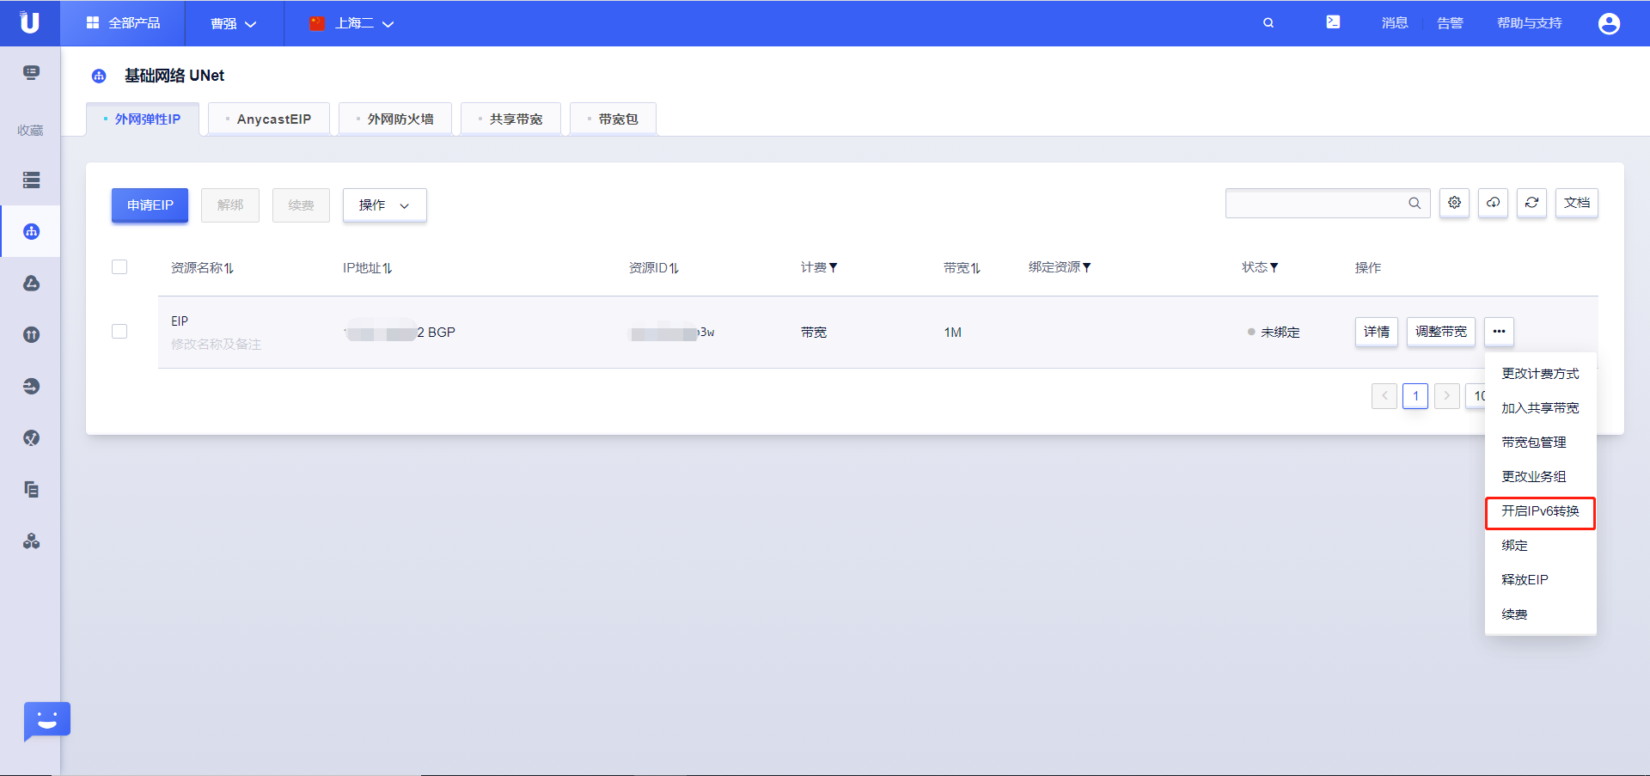Tick the select-all checkbox in table header
Viewport: 1650px width, 776px height.
[119, 267]
